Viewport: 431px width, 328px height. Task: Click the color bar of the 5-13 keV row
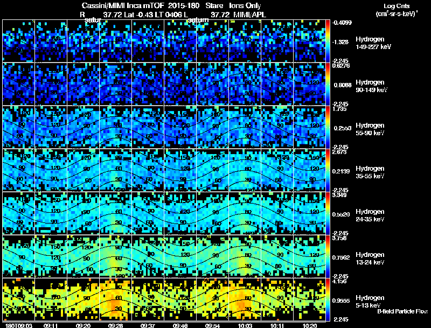pos(328,299)
